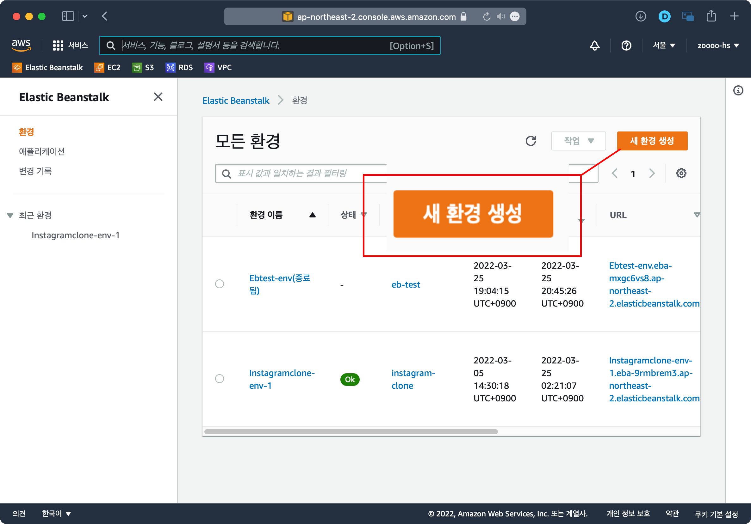
Task: Click 의견 feedback in footer
Action: [19, 513]
